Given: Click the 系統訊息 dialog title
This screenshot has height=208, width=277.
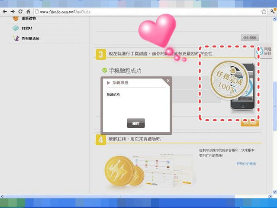Looking at the screenshot, I should pos(120,83).
